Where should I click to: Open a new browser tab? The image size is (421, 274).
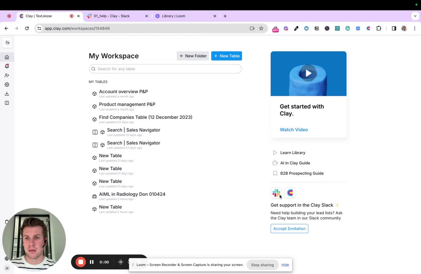pos(225,16)
